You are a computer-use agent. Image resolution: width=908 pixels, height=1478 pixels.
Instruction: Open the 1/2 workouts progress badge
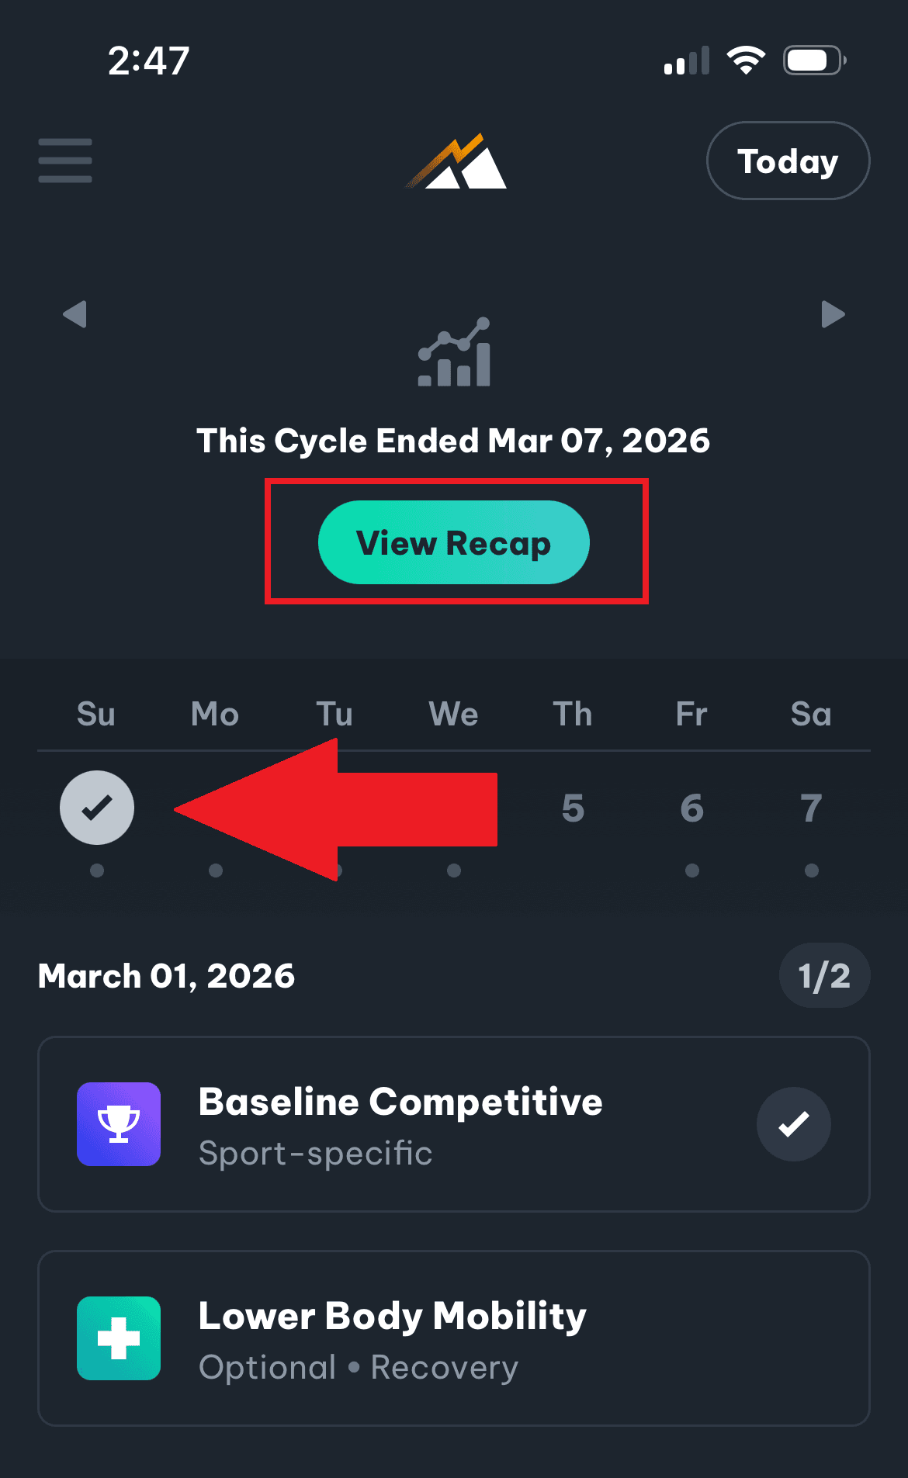pyautogui.click(x=824, y=975)
